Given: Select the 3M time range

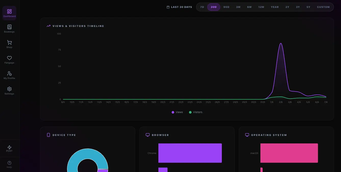Looking at the screenshot, I should click(x=238, y=7).
